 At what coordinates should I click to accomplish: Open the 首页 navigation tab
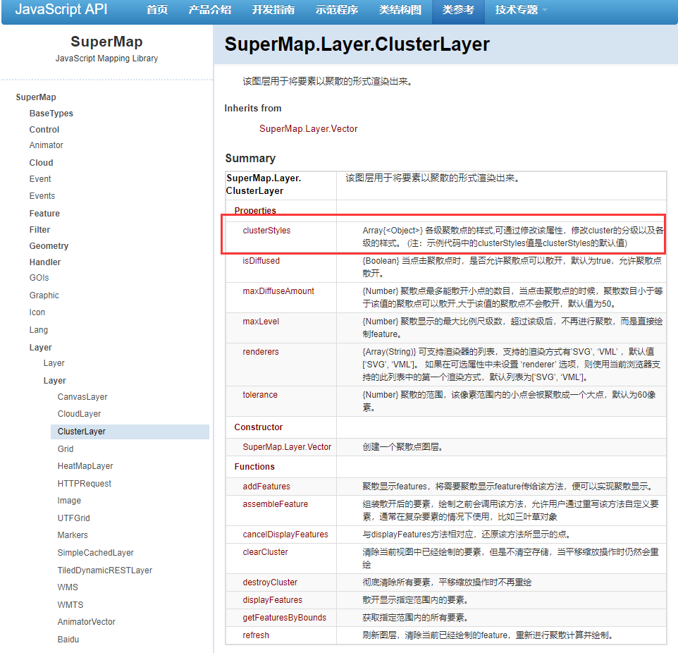point(157,10)
